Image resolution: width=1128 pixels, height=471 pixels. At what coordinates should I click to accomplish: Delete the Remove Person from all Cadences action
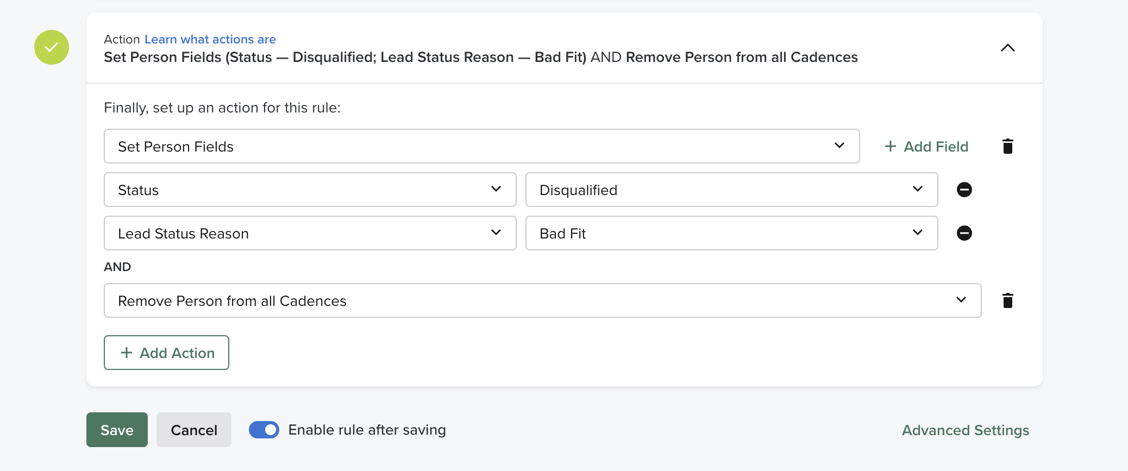[1008, 300]
